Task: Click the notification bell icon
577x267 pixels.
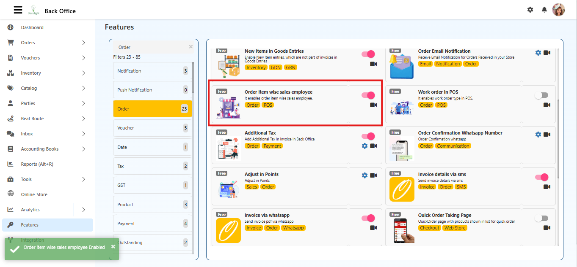Action: 544,10
